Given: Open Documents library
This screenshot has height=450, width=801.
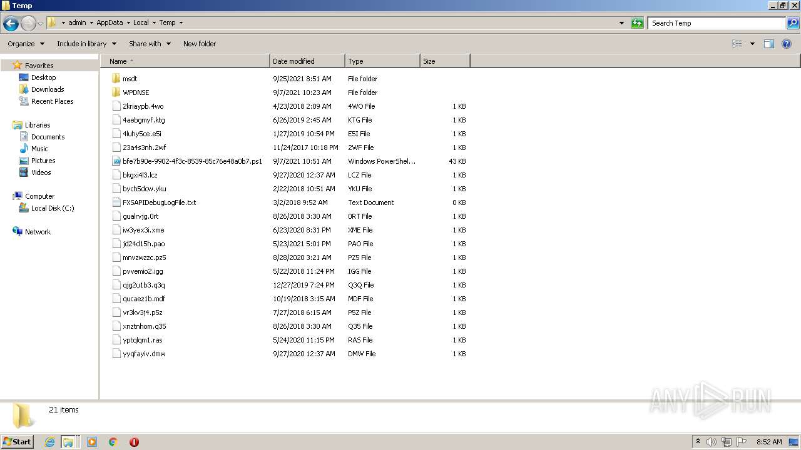Looking at the screenshot, I should [48, 137].
